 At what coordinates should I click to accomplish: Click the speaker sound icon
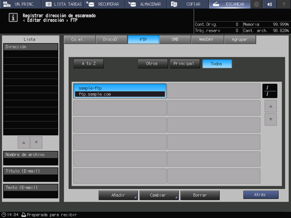point(270,4)
